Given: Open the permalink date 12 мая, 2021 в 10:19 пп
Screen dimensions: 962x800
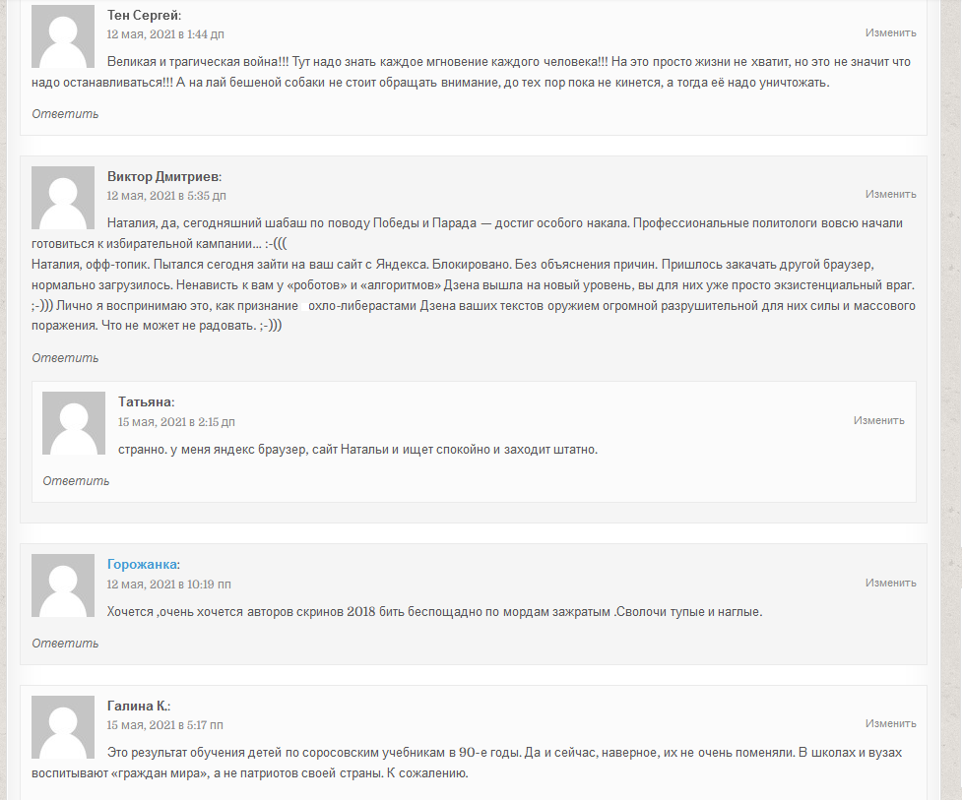Looking at the screenshot, I should pos(168,585).
